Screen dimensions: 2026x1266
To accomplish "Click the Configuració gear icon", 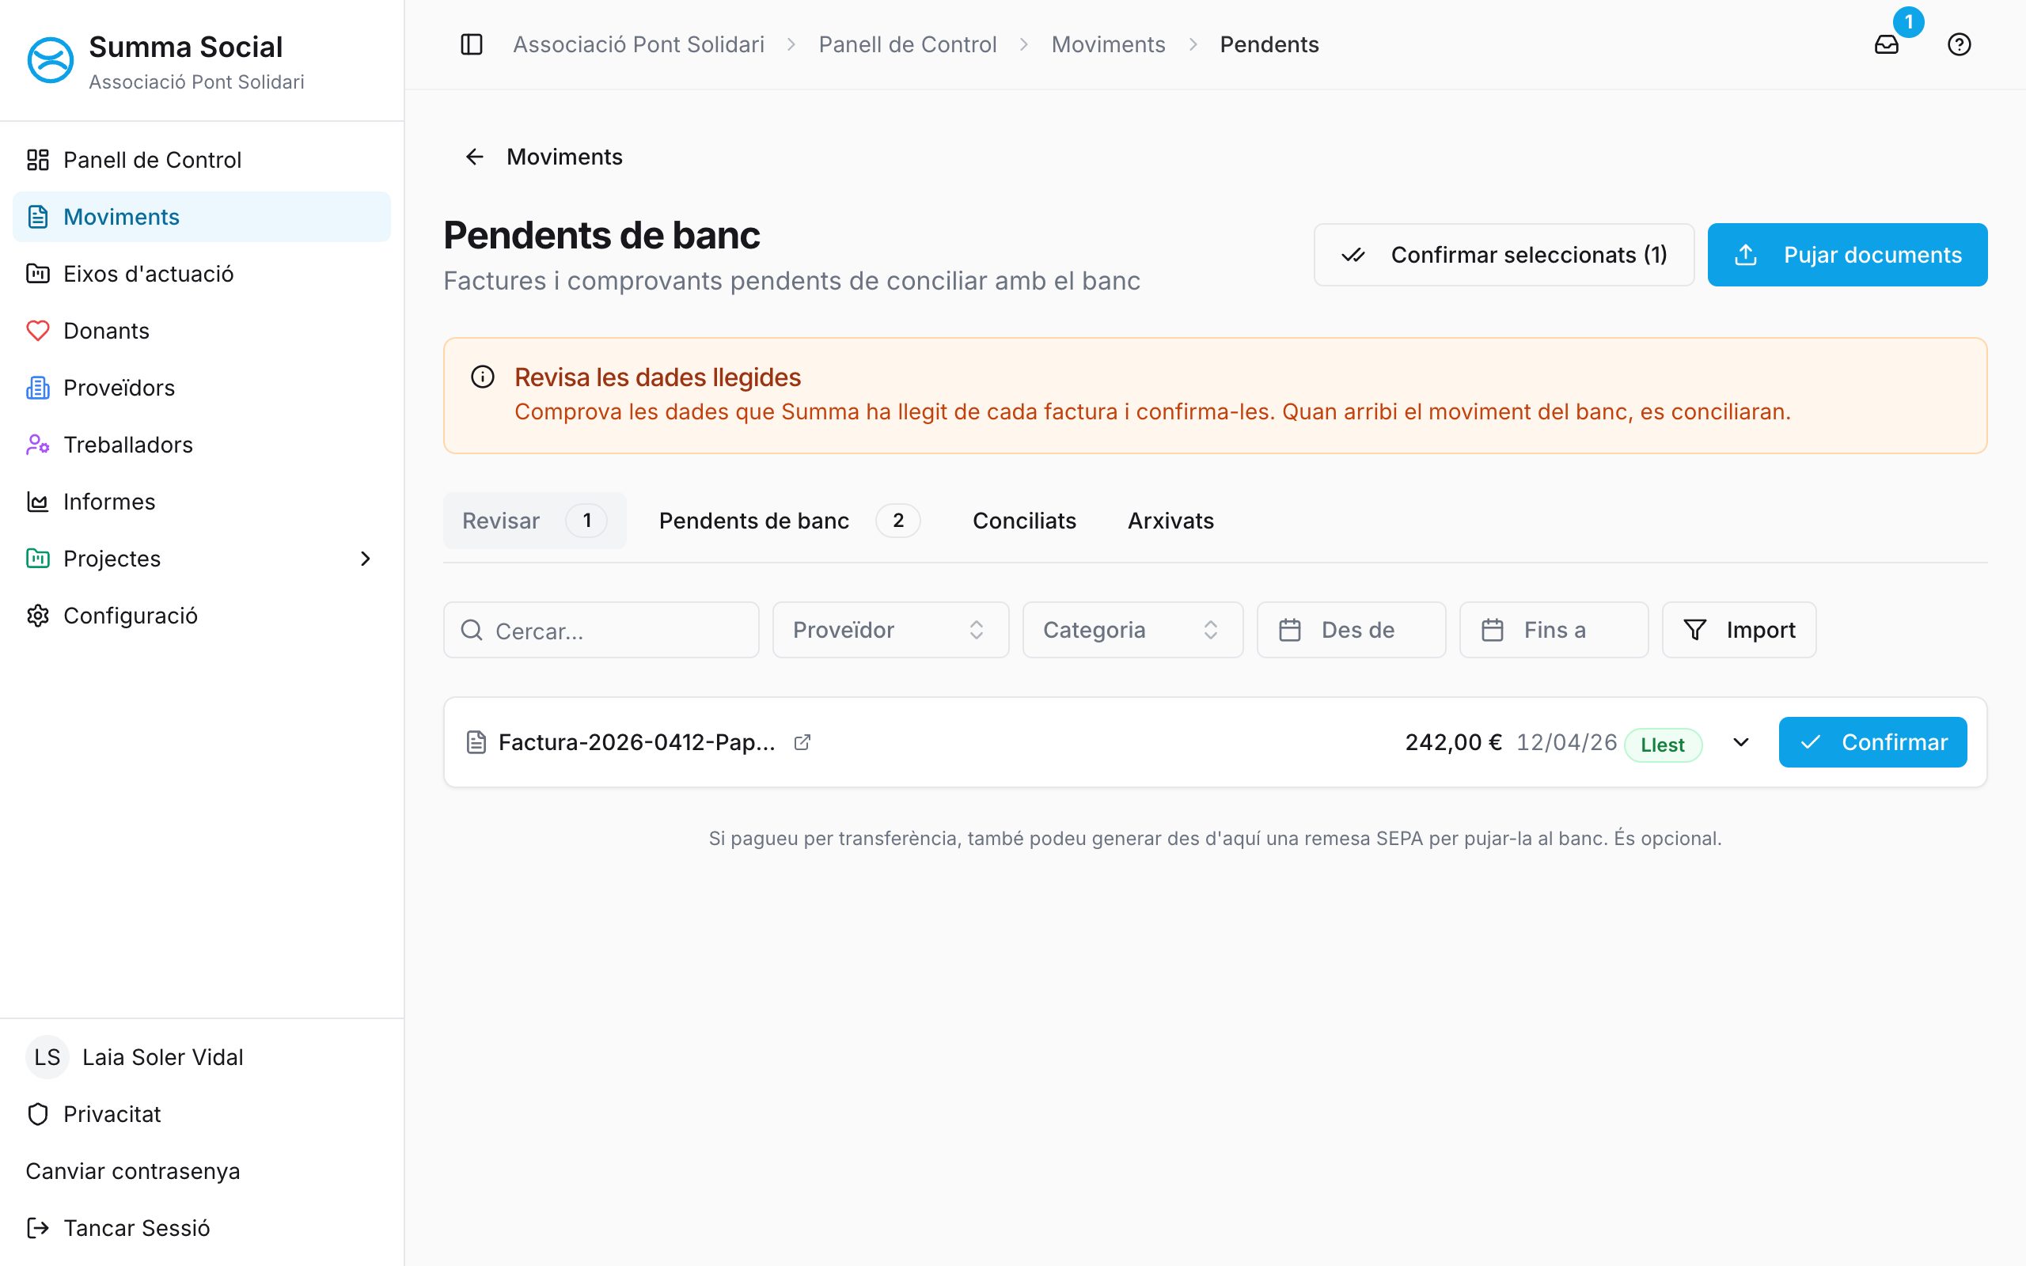I will click(38, 616).
